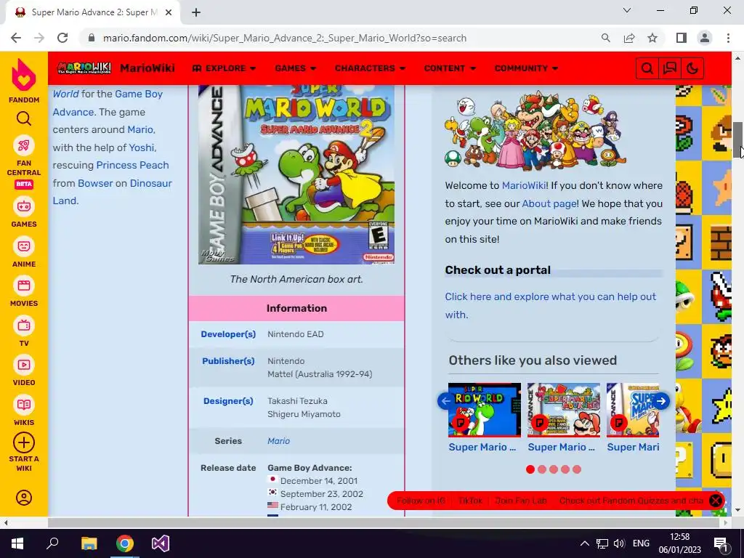Click the sidebar search magnifier icon

coord(24,118)
